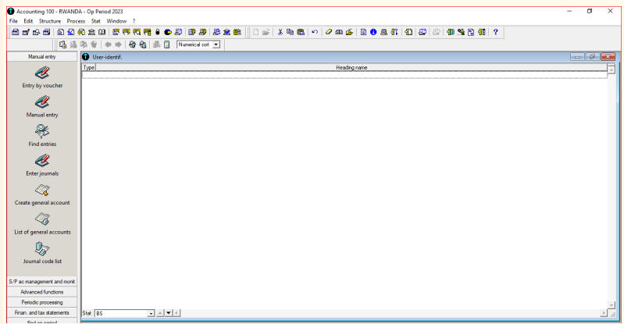624x324 pixels.
Task: Click the blue information circle toolbar icon
Action: click(x=373, y=32)
